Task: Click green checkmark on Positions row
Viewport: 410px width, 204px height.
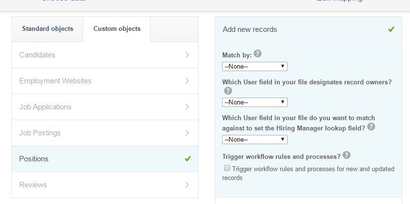Action: click(187, 159)
